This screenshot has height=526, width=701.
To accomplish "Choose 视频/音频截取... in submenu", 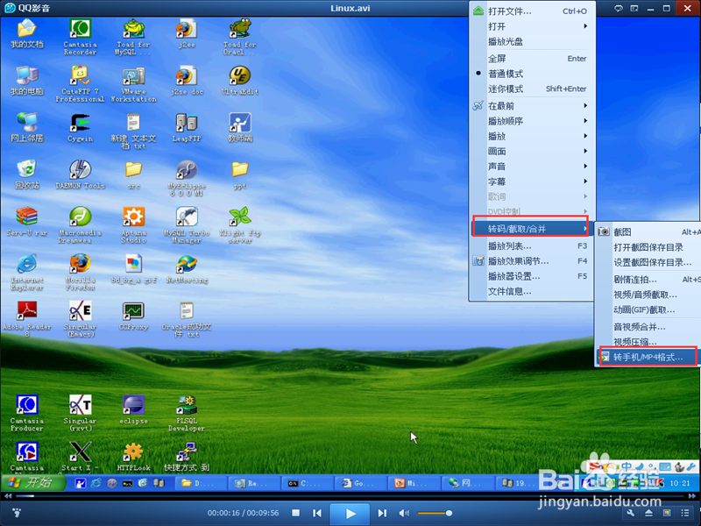I will point(648,295).
